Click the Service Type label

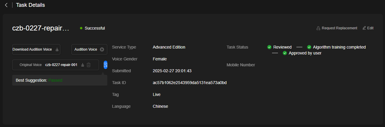tap(124, 47)
